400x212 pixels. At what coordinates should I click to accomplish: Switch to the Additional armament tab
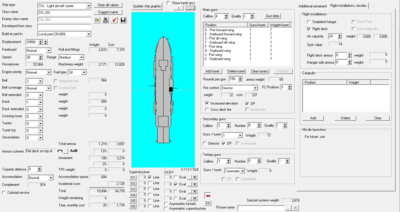click(x=312, y=6)
